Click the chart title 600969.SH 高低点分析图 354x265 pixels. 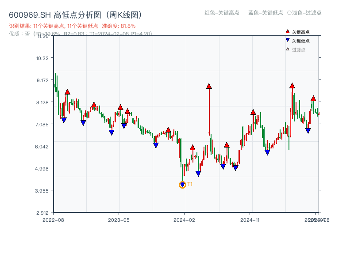point(76,15)
